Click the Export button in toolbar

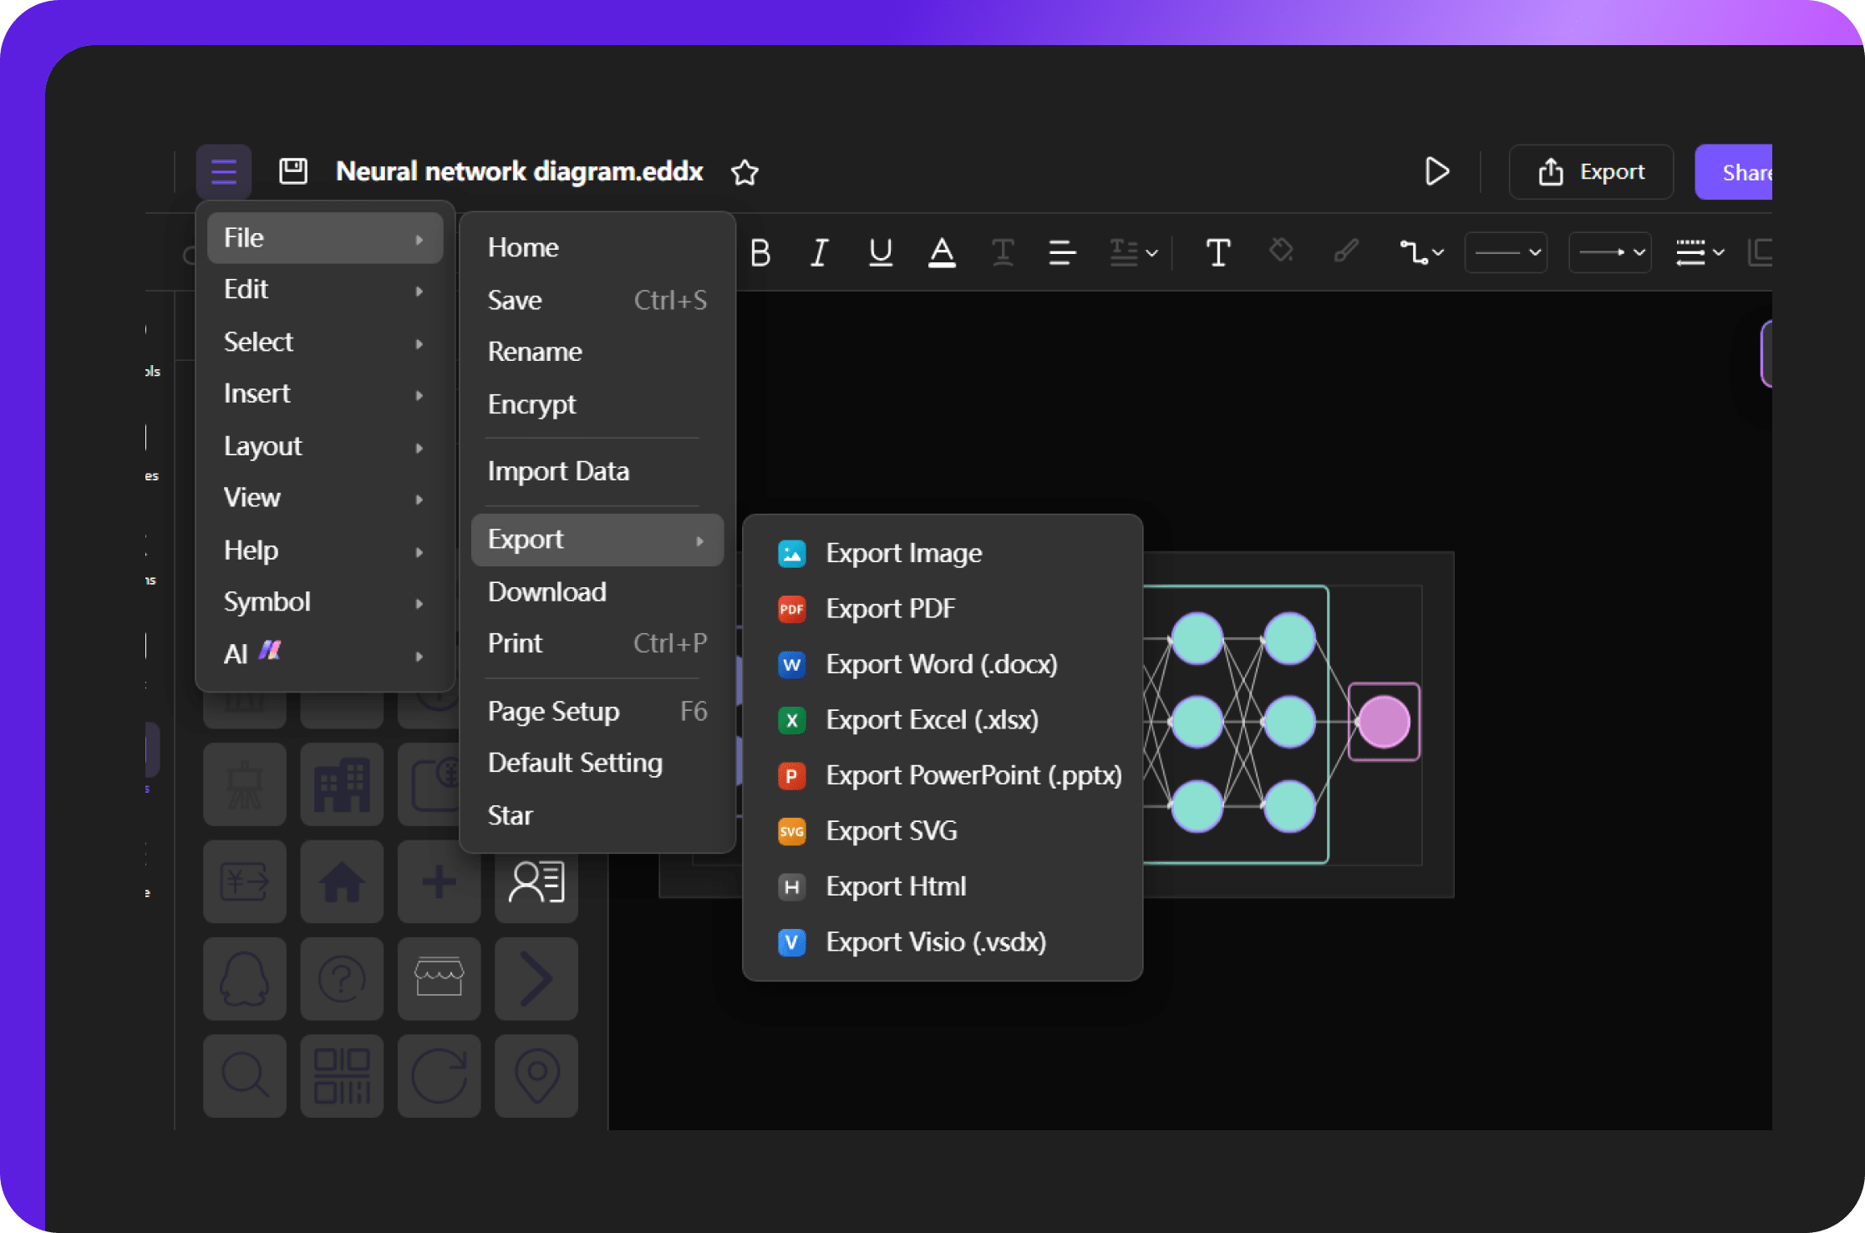point(1590,170)
